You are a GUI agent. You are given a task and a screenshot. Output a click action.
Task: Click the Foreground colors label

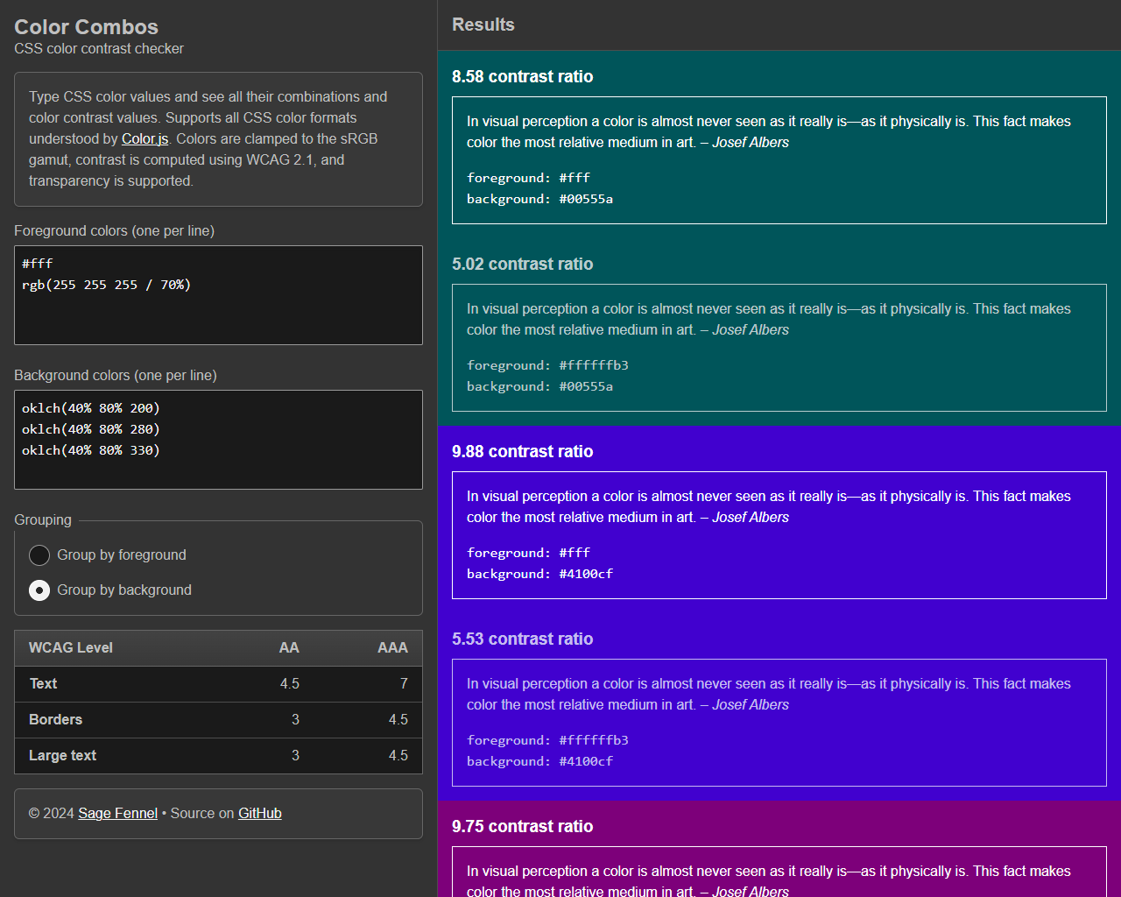coord(114,230)
